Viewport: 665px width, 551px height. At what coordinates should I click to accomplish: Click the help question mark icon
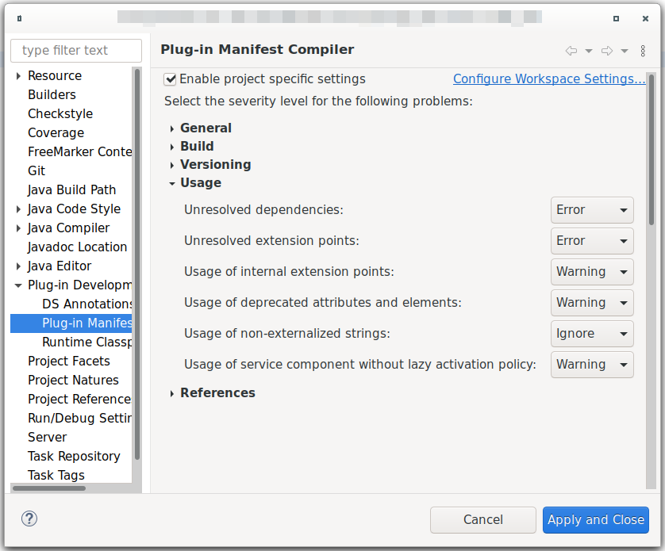click(29, 518)
